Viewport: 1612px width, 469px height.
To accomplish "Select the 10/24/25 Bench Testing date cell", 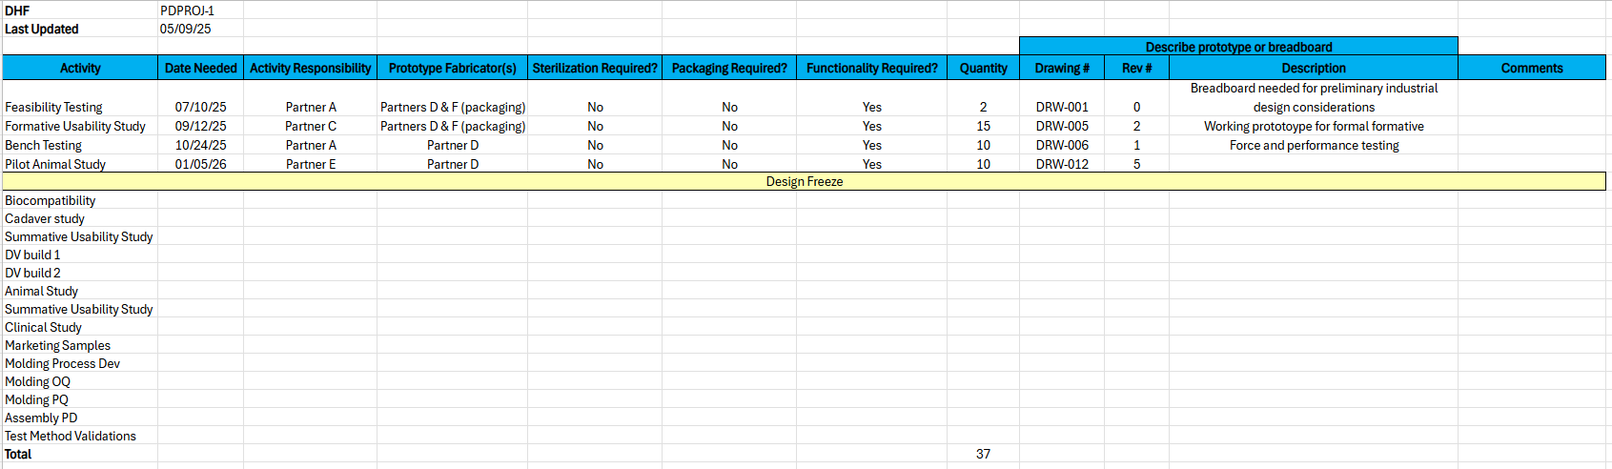I will point(200,145).
